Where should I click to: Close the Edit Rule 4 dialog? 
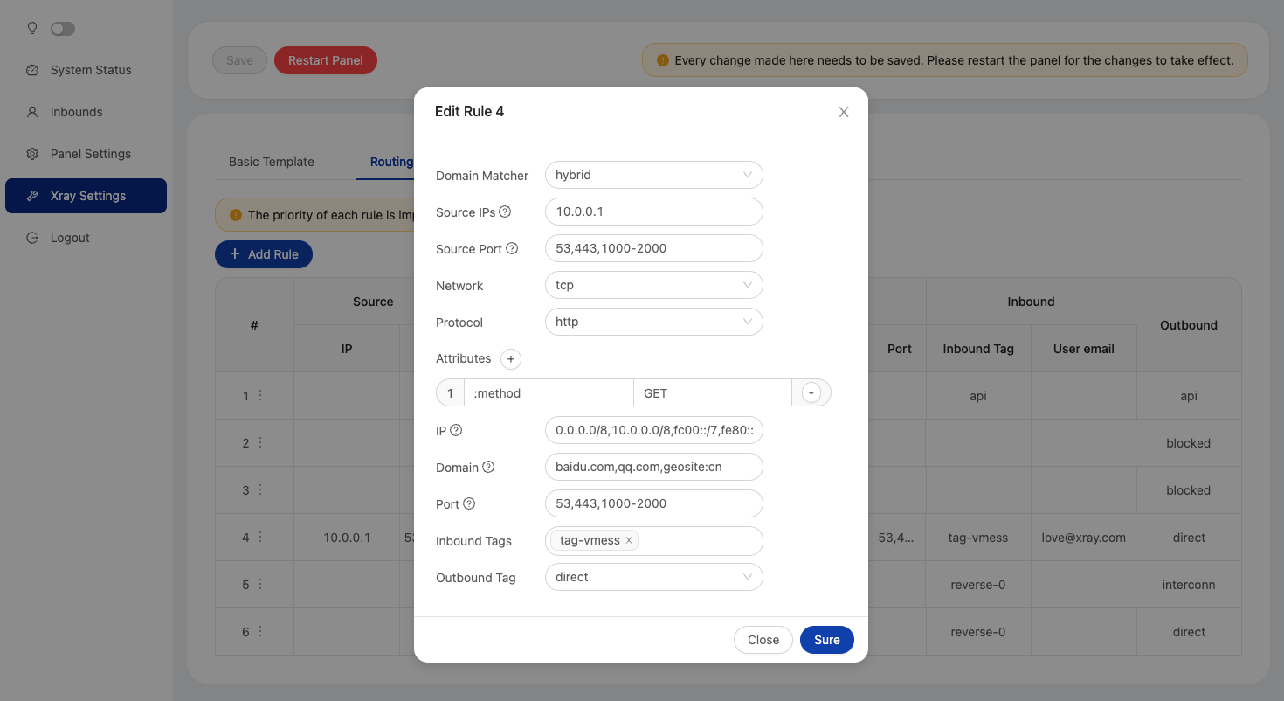coord(844,112)
